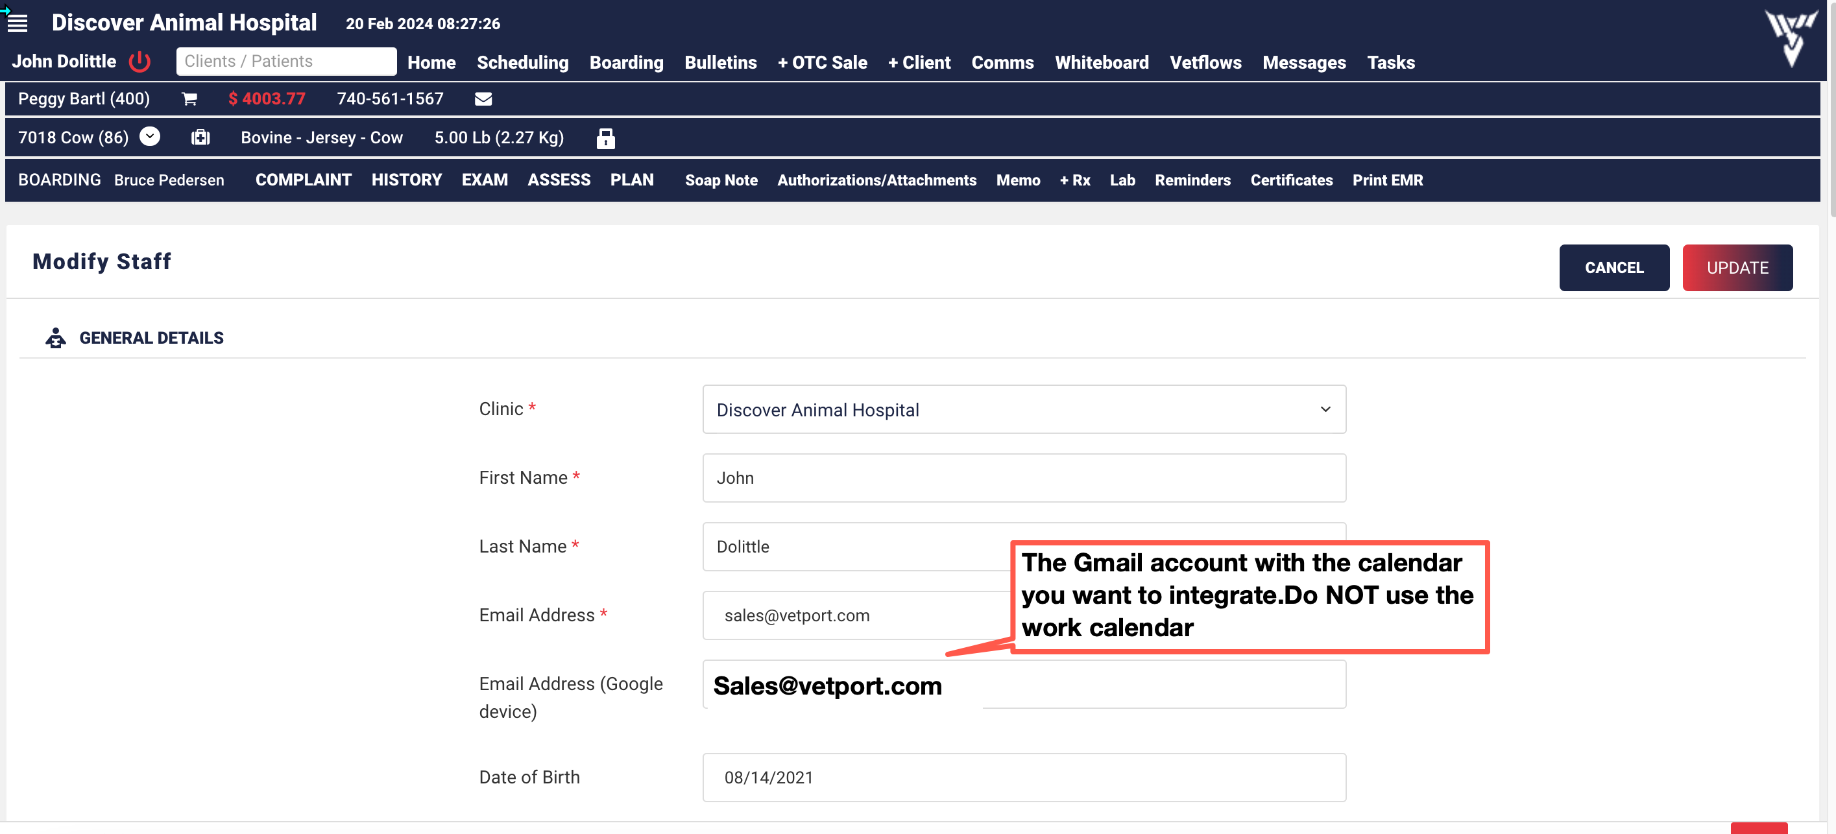Image resolution: width=1836 pixels, height=834 pixels.
Task: Open the client shopping cart icon
Action: pos(189,99)
